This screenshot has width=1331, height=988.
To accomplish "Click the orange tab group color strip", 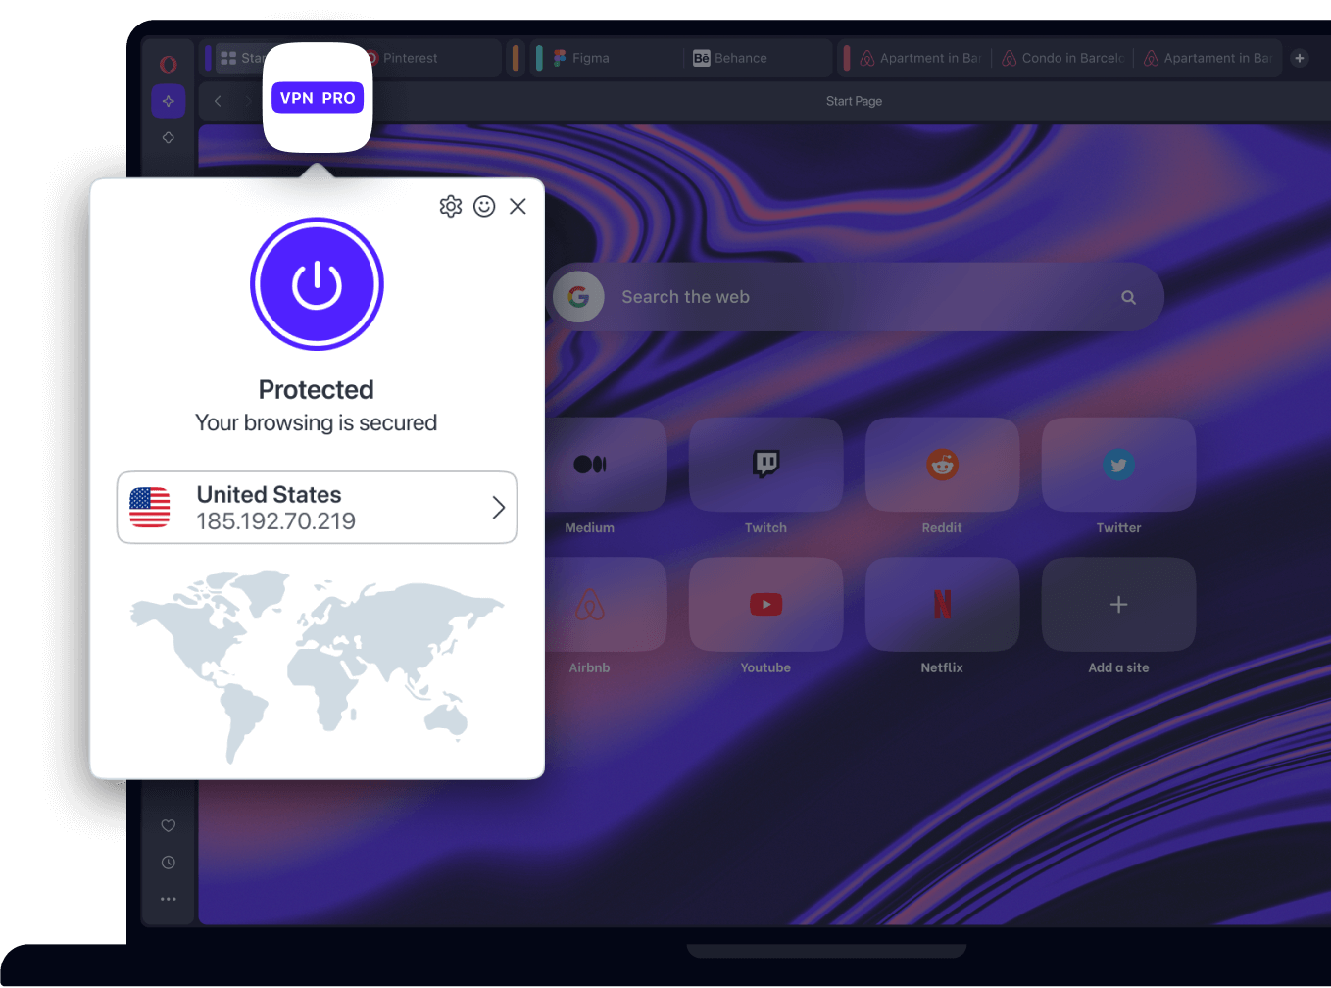I will [517, 58].
